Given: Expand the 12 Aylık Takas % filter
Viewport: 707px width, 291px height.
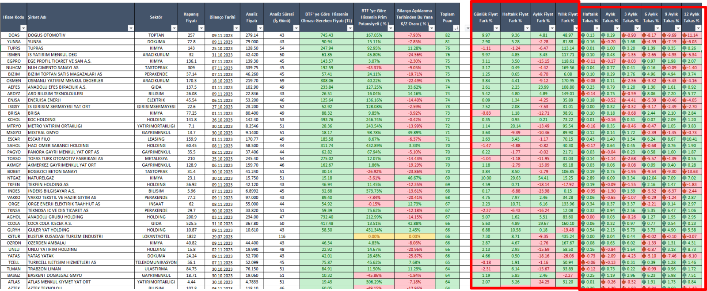Looking at the screenshot, I should click(699, 28).
